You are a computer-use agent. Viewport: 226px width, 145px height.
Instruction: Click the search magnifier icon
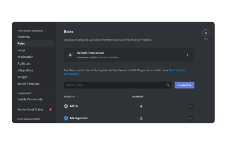[x=168, y=85]
